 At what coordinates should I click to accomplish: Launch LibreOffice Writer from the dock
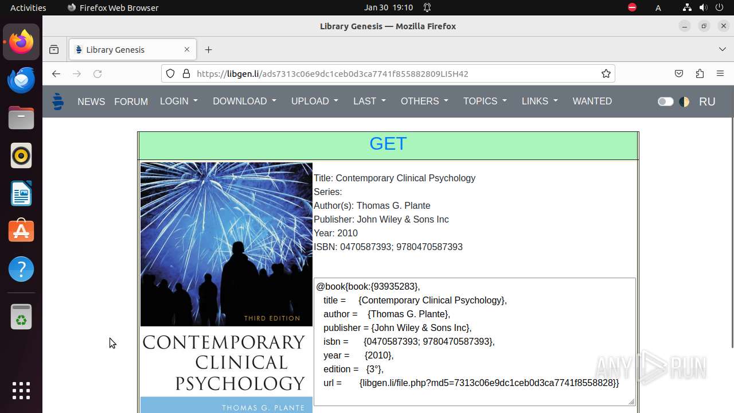[x=21, y=193]
